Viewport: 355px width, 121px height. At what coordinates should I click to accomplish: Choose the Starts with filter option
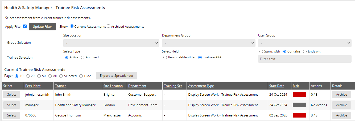pyautogui.click(x=261, y=51)
